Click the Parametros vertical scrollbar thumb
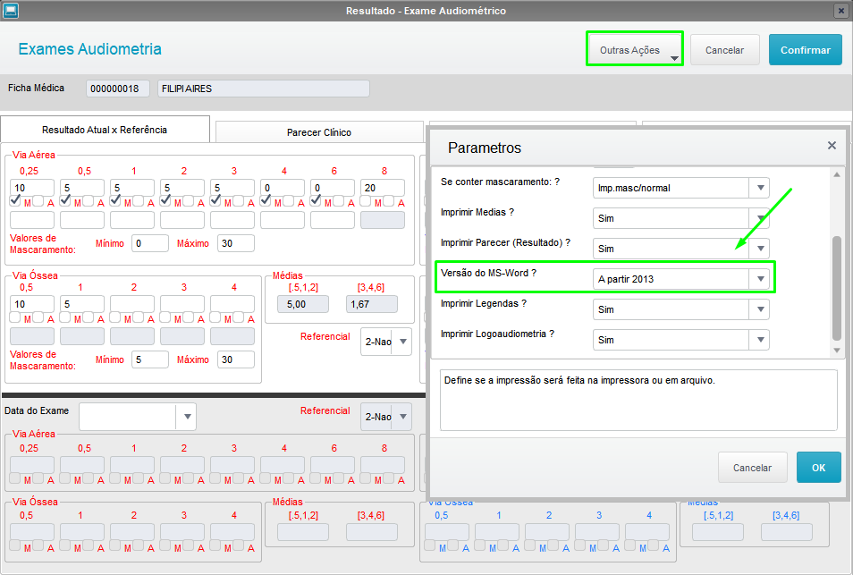The image size is (853, 575). click(837, 288)
